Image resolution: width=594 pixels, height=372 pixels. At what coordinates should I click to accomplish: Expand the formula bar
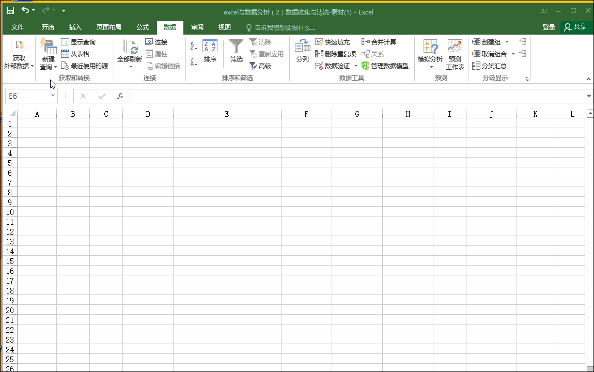(x=589, y=96)
